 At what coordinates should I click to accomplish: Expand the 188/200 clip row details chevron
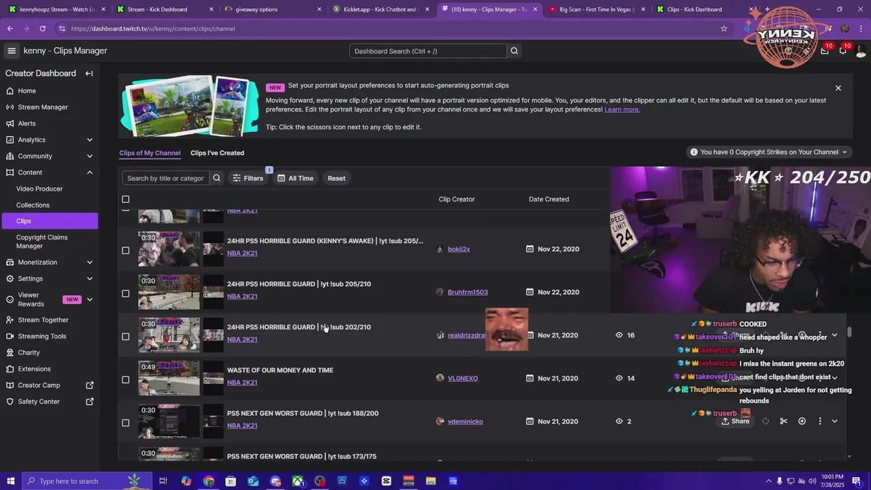point(834,421)
